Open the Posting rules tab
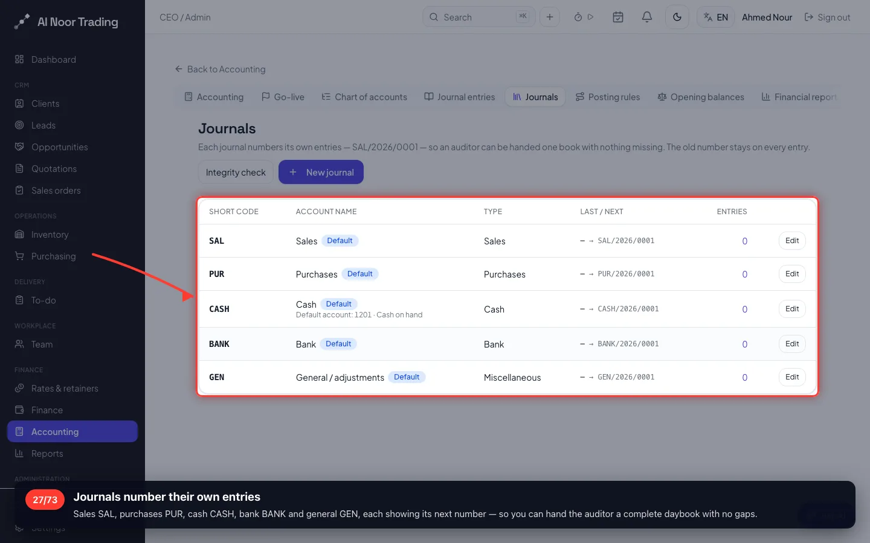The width and height of the screenshot is (870, 543). coord(608,97)
